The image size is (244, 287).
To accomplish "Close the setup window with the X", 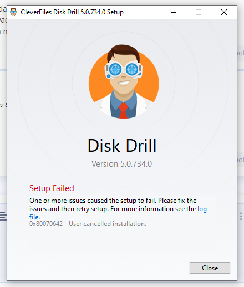I will pyautogui.click(x=224, y=12).
